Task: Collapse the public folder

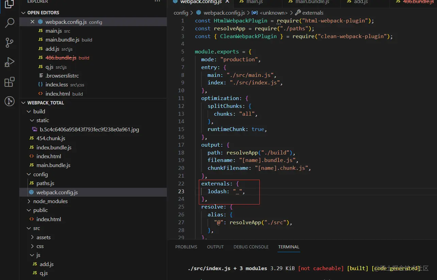Action: click(29, 210)
